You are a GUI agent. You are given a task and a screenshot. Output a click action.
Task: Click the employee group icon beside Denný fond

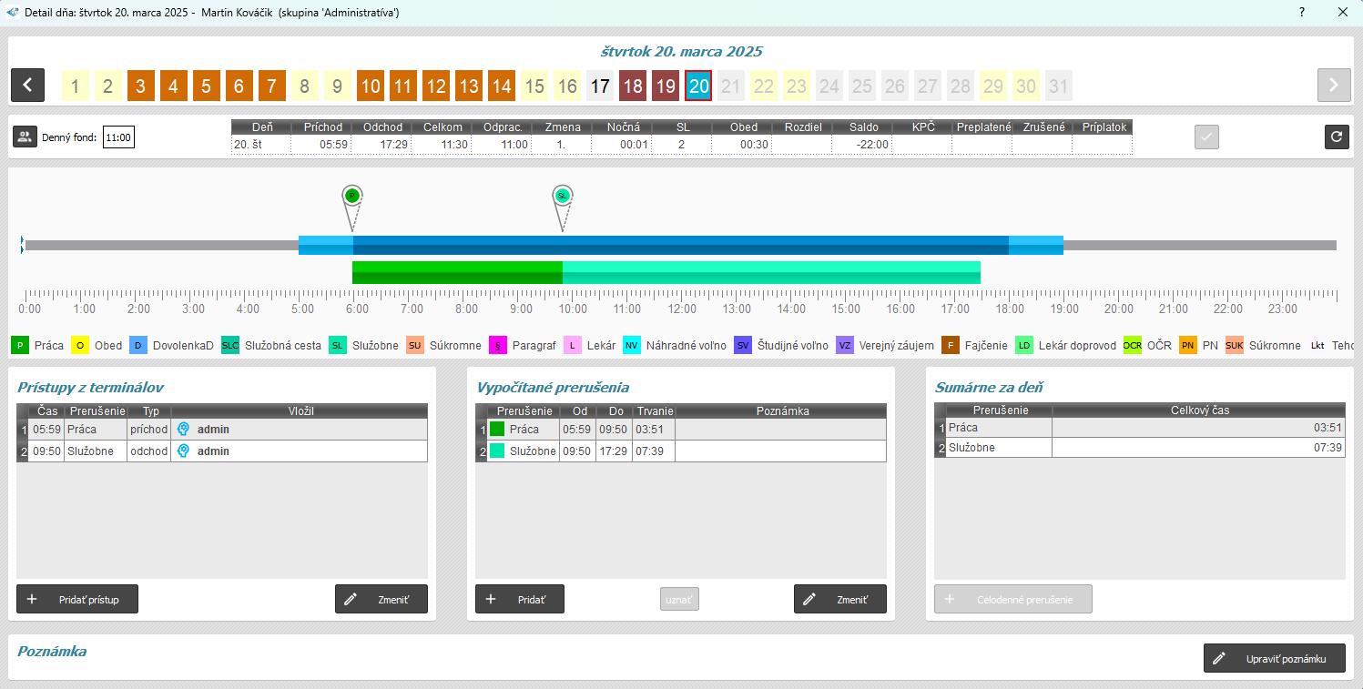point(25,137)
